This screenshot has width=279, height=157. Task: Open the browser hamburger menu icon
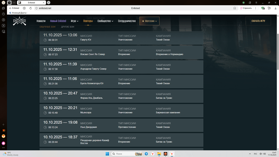pyautogui.click(x=256, y=3)
